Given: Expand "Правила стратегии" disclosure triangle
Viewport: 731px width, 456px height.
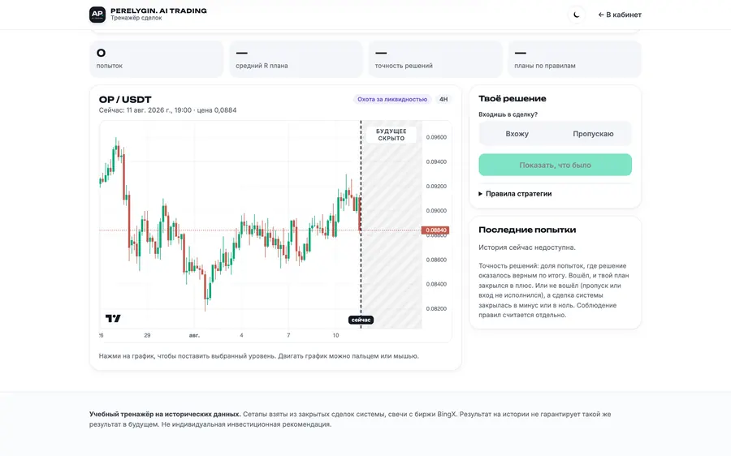Looking at the screenshot, I should [x=481, y=194].
